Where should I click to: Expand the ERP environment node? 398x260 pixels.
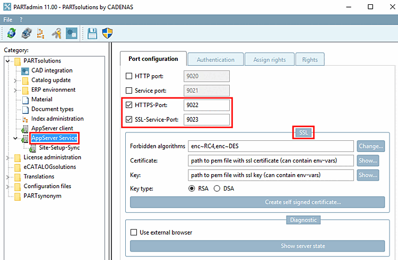coord(15,90)
